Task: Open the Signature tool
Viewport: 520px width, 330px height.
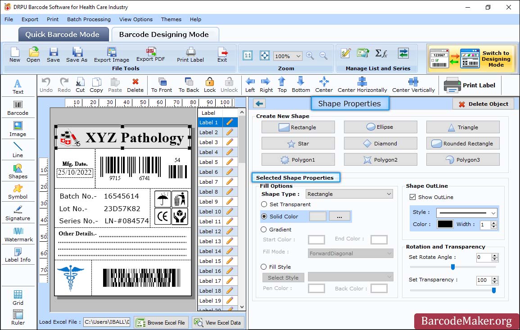Action: point(18,213)
